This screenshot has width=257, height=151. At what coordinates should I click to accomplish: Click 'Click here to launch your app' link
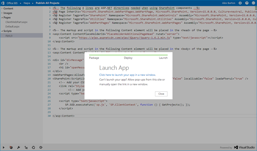coord(128,75)
